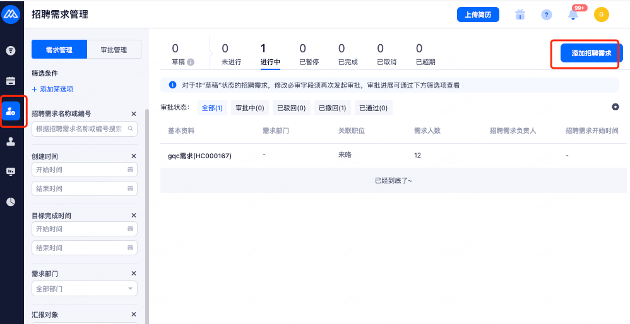Open the help question mark icon

click(547, 14)
